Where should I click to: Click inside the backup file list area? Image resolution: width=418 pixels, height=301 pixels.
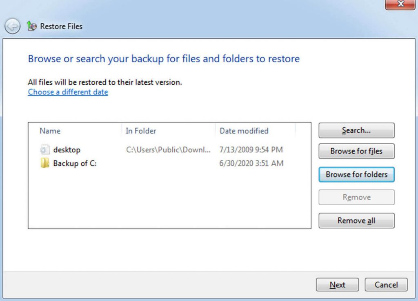(x=163, y=196)
